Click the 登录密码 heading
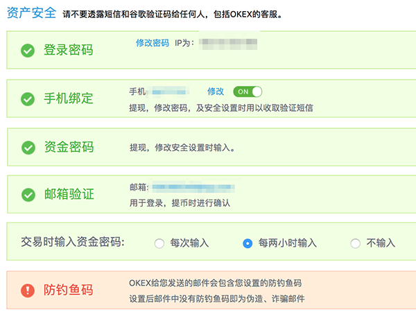 click(69, 50)
